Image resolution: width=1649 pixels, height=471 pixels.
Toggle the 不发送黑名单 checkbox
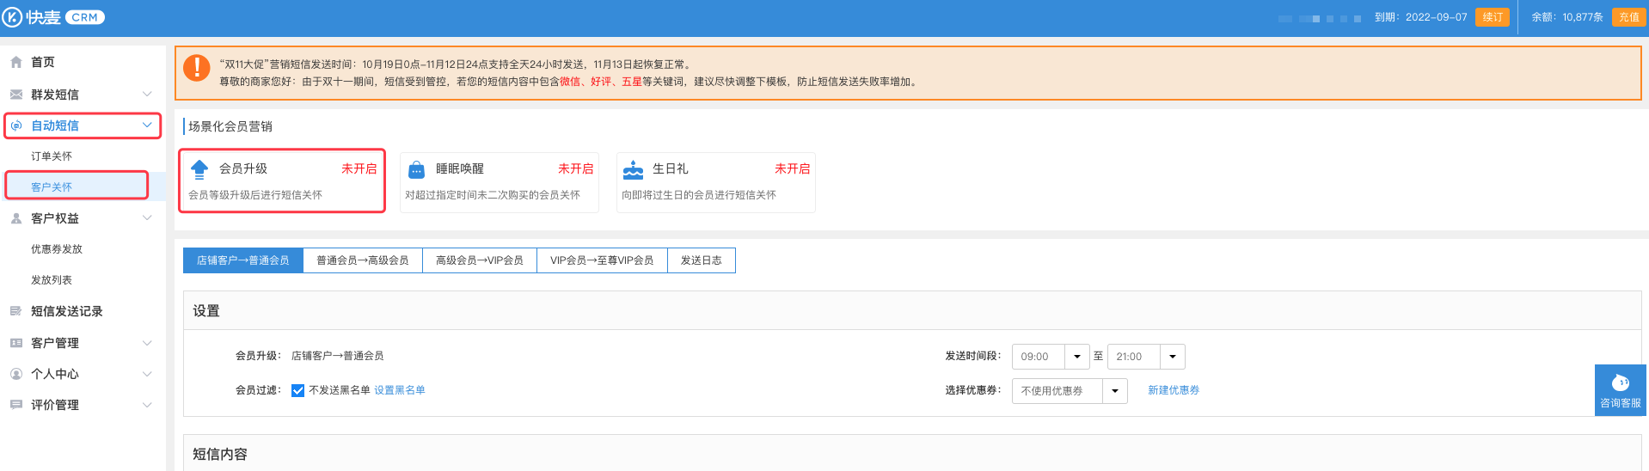coord(298,390)
